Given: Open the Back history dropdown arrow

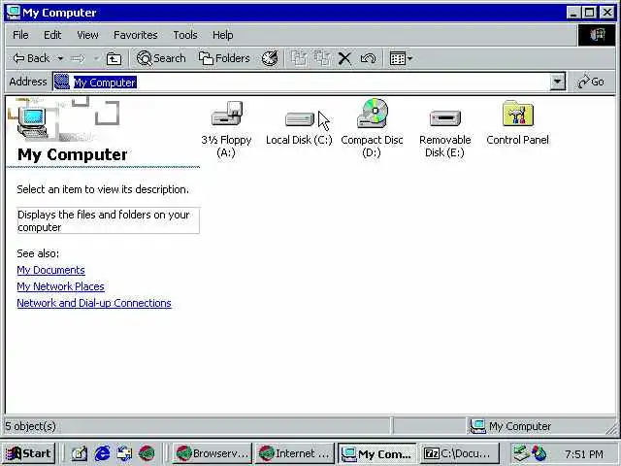Looking at the screenshot, I should click(x=60, y=58).
